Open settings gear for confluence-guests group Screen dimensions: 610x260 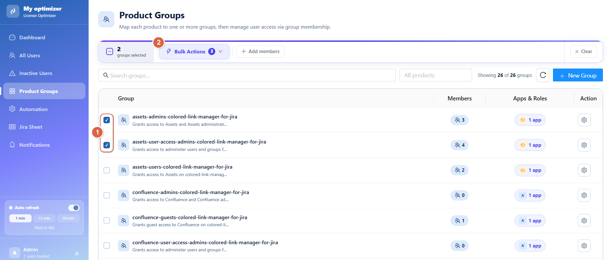[x=584, y=220]
